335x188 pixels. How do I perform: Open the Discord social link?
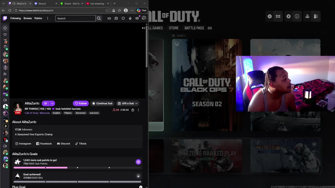(x=63, y=144)
